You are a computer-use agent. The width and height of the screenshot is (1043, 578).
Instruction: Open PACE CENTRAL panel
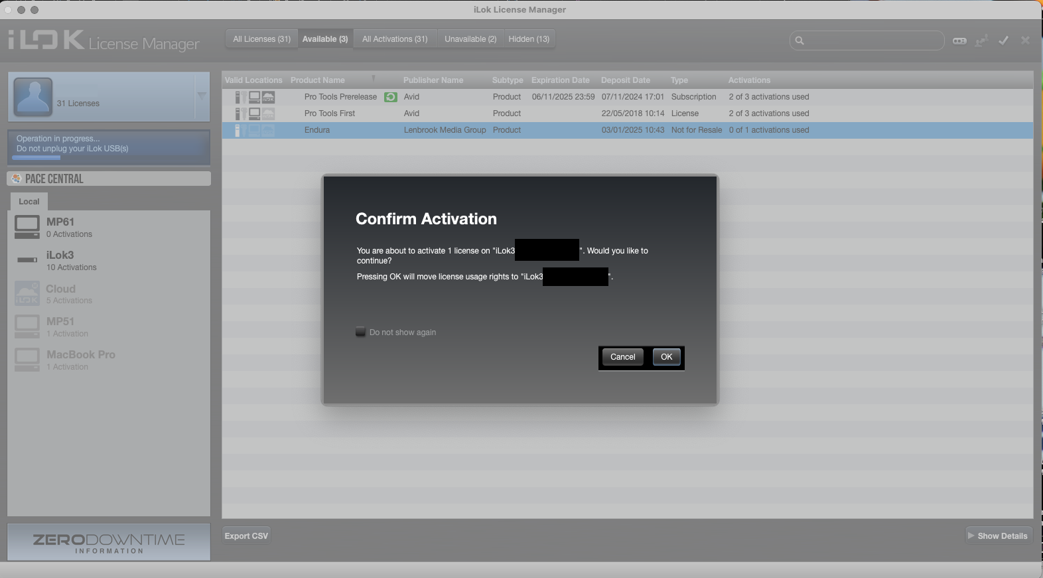(109, 179)
